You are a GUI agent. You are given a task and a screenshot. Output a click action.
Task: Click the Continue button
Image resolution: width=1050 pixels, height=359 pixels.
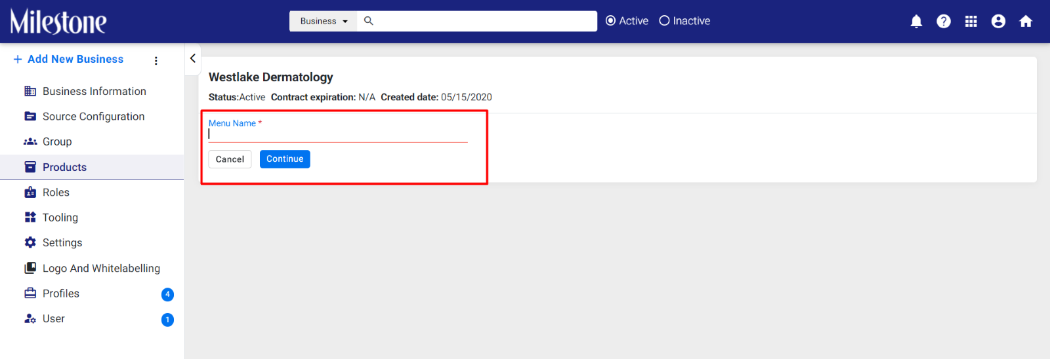pyautogui.click(x=285, y=159)
